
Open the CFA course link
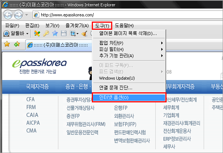coord(31,99)
